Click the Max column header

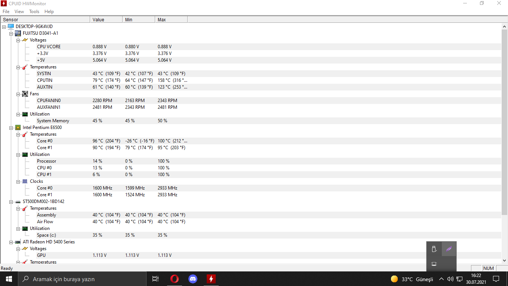[172, 19]
